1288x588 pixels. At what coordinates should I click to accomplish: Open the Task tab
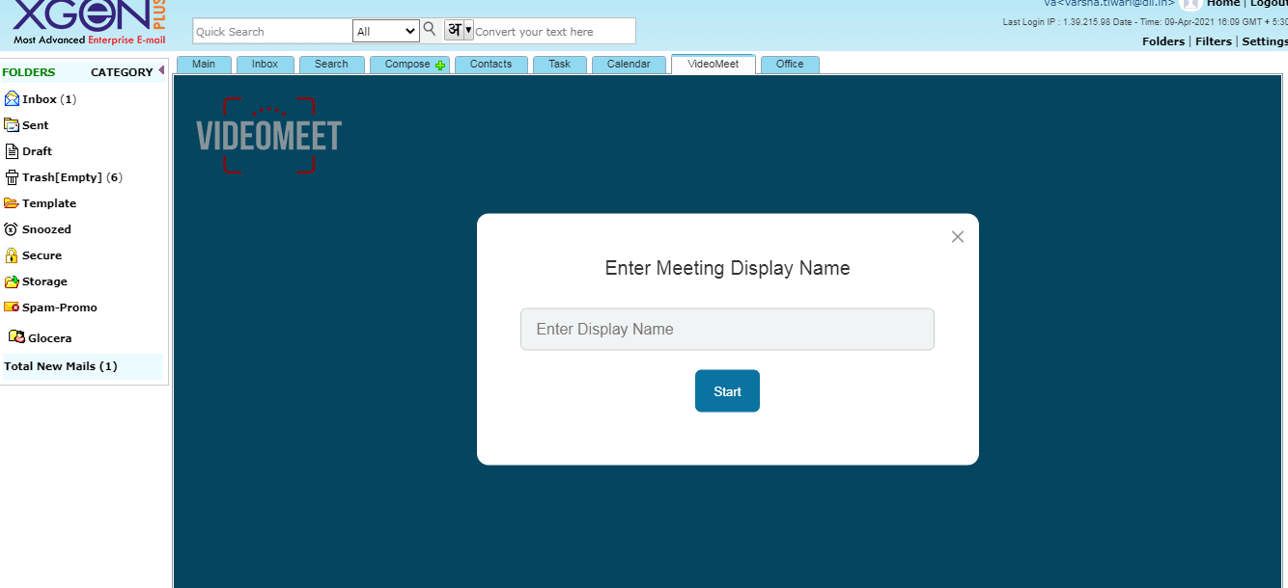click(559, 65)
